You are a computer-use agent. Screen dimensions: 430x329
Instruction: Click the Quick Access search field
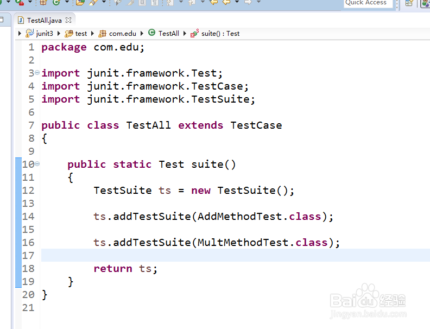click(368, 3)
